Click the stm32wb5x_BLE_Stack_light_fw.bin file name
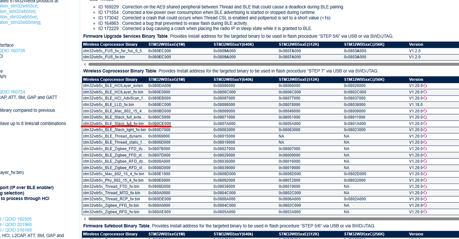The width and height of the screenshot is (459, 239). 114,130
